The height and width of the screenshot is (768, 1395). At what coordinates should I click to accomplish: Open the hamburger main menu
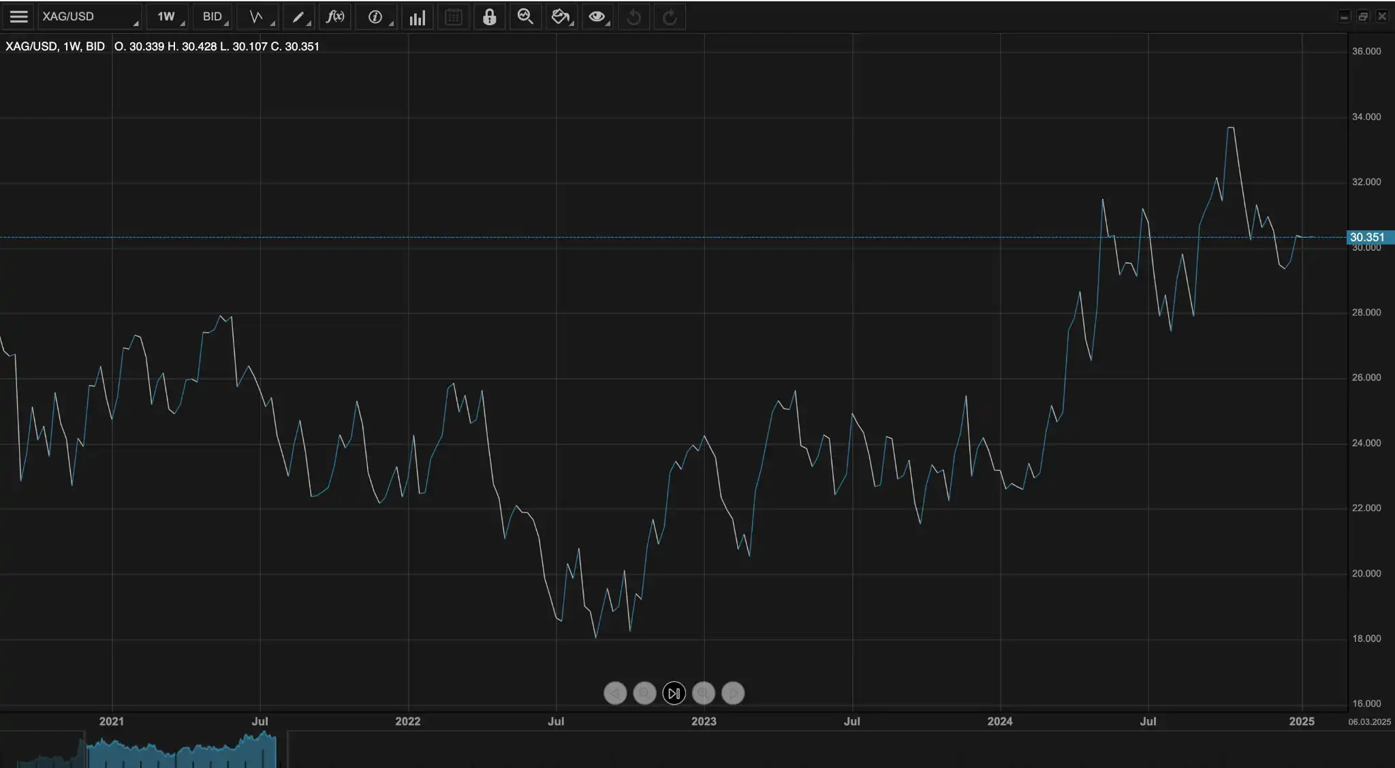pyautogui.click(x=18, y=16)
